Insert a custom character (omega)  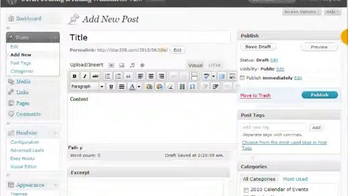coord(192,87)
